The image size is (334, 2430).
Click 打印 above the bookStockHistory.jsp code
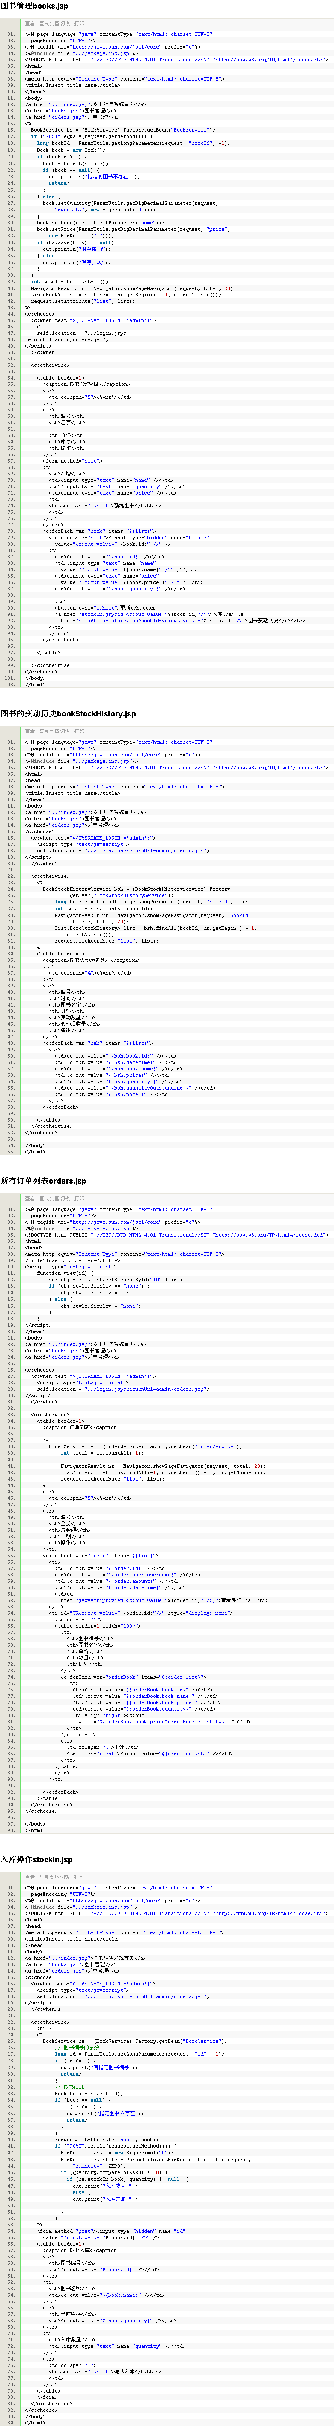(79, 730)
